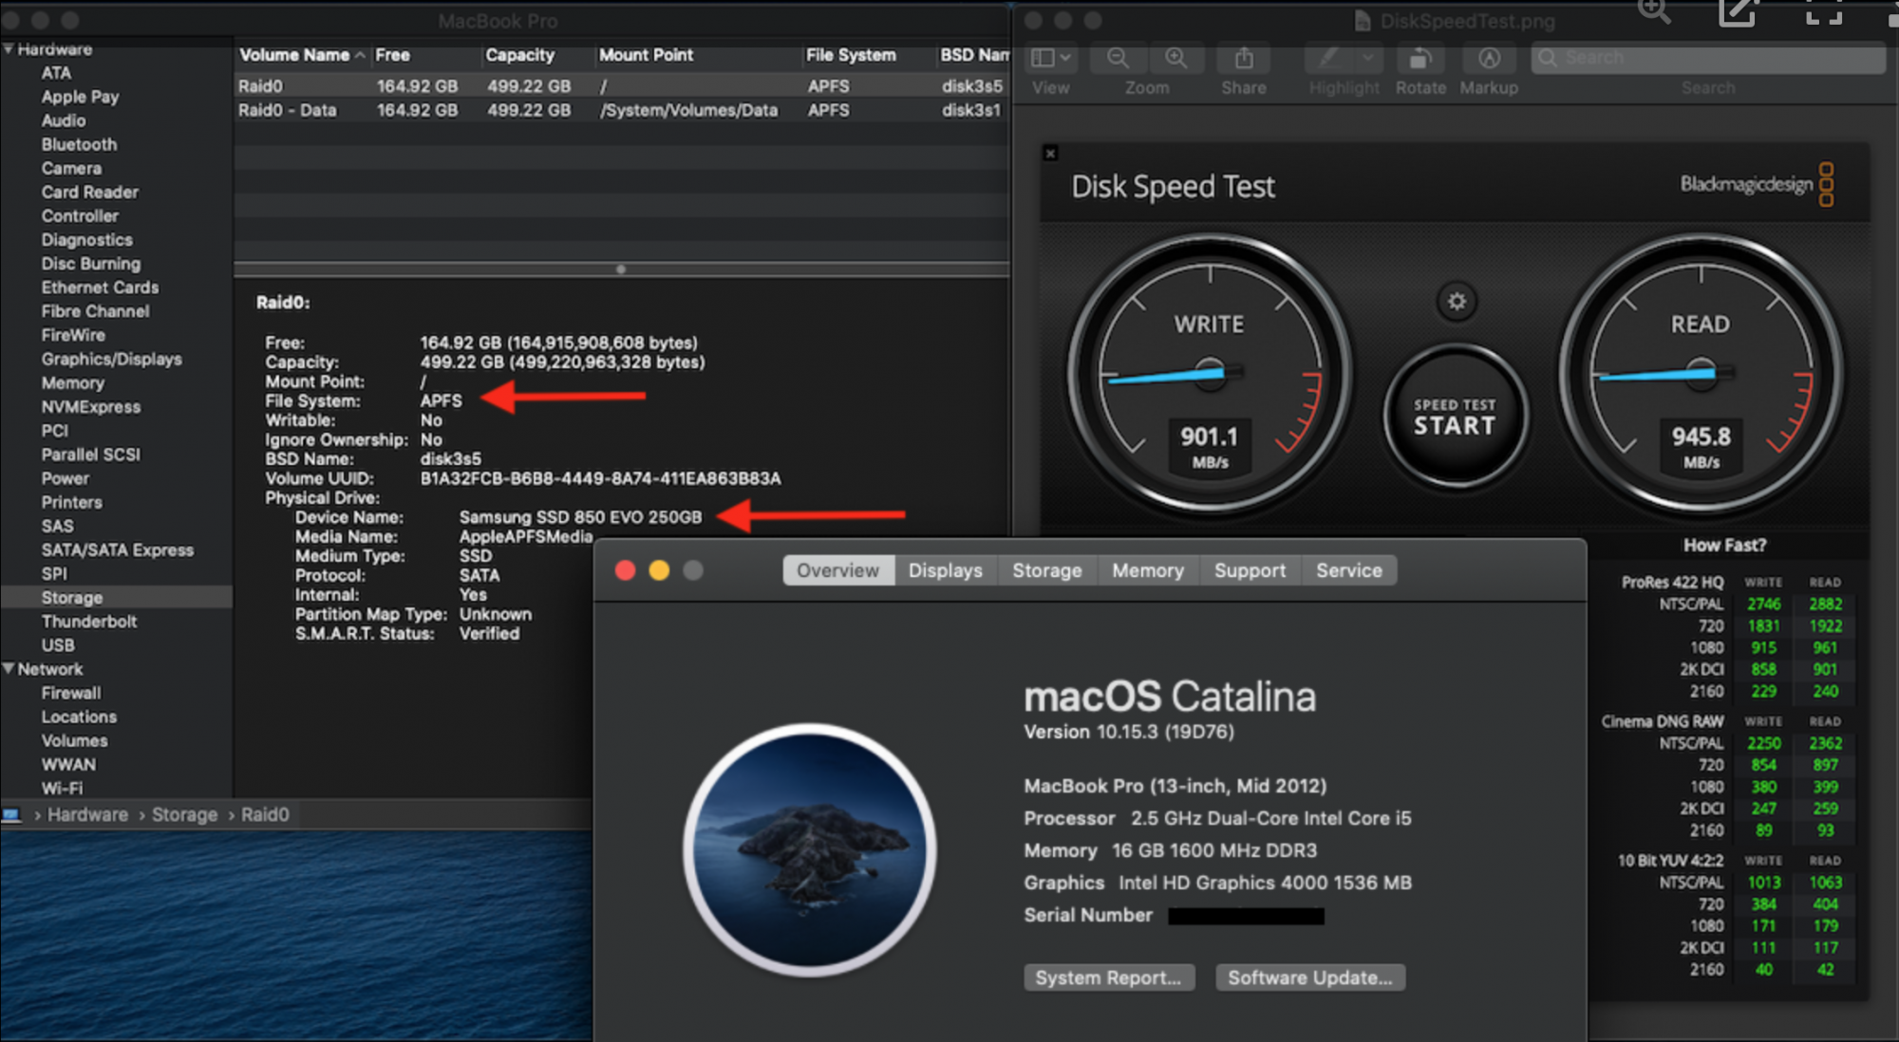Rotate the image with the Rotate icon

1420,59
